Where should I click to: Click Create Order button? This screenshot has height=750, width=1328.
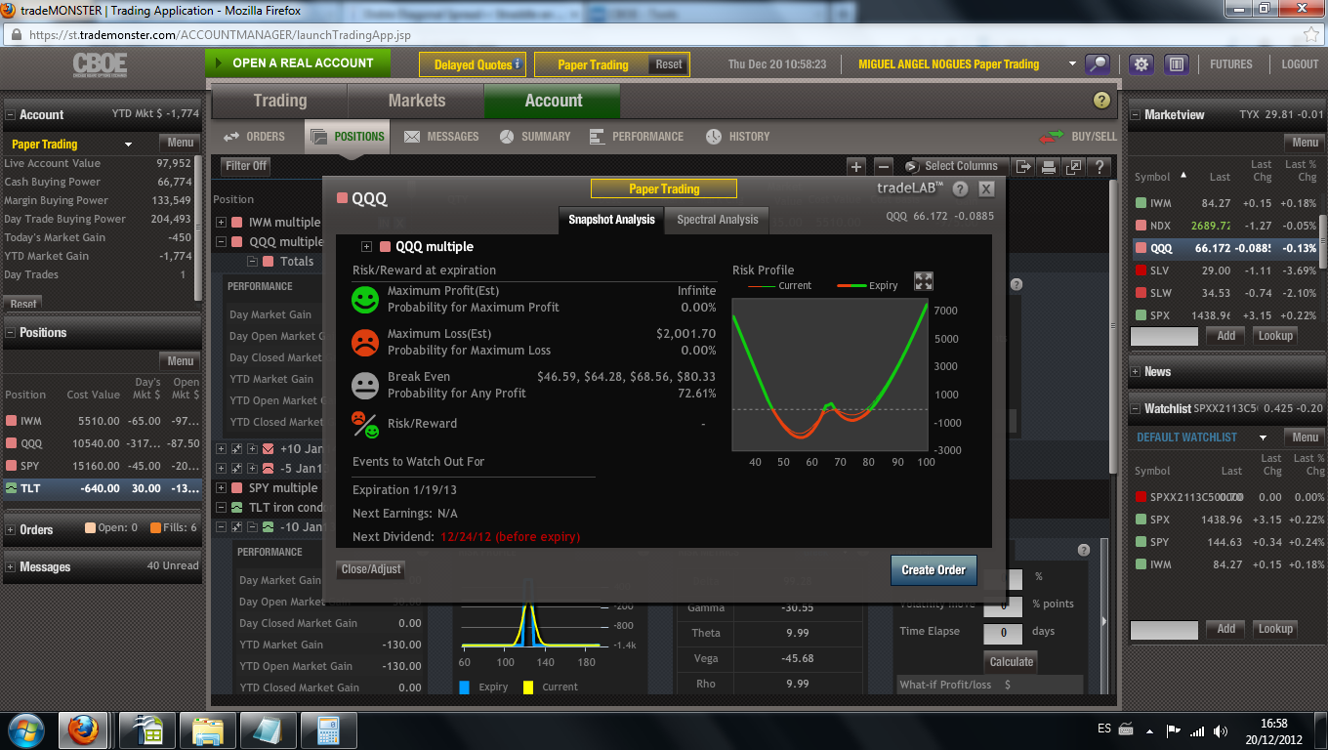(934, 570)
